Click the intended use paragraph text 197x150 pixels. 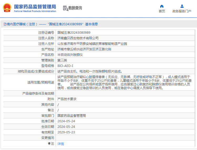point(124,82)
